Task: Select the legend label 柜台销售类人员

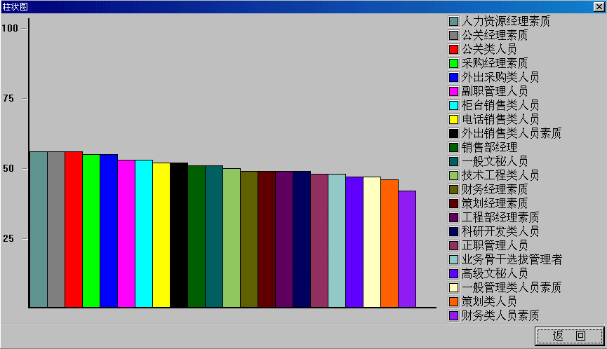Action: click(500, 105)
